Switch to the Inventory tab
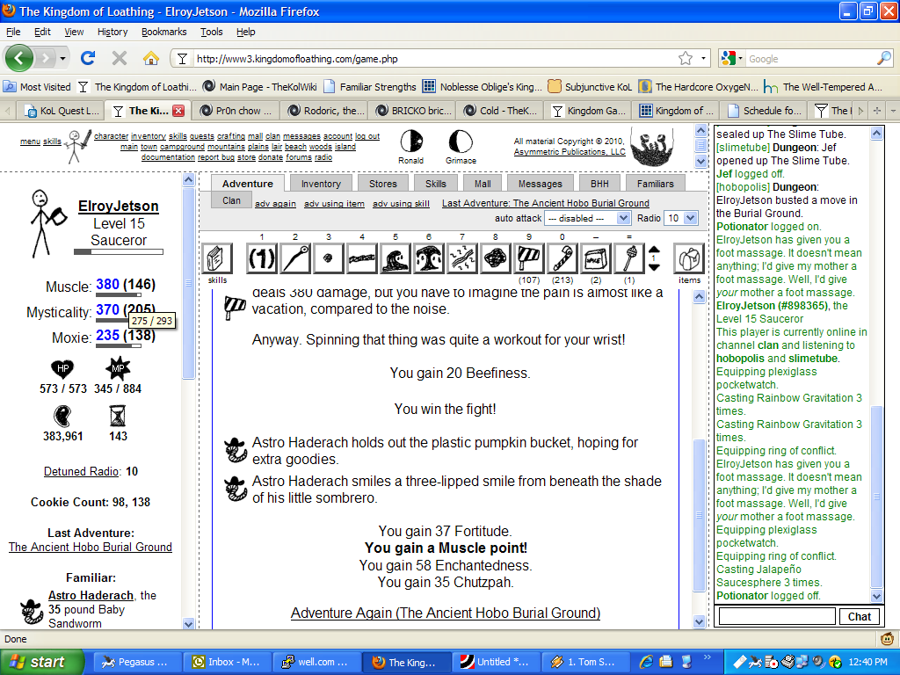900x675 pixels. (x=321, y=184)
